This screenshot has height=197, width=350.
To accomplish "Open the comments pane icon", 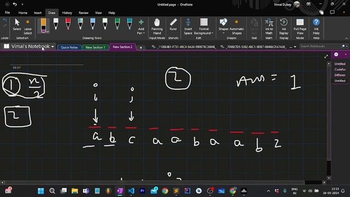I will [332, 12].
